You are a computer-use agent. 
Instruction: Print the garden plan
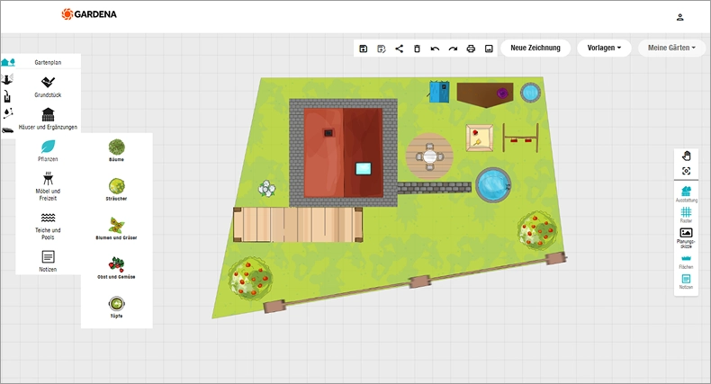point(471,49)
